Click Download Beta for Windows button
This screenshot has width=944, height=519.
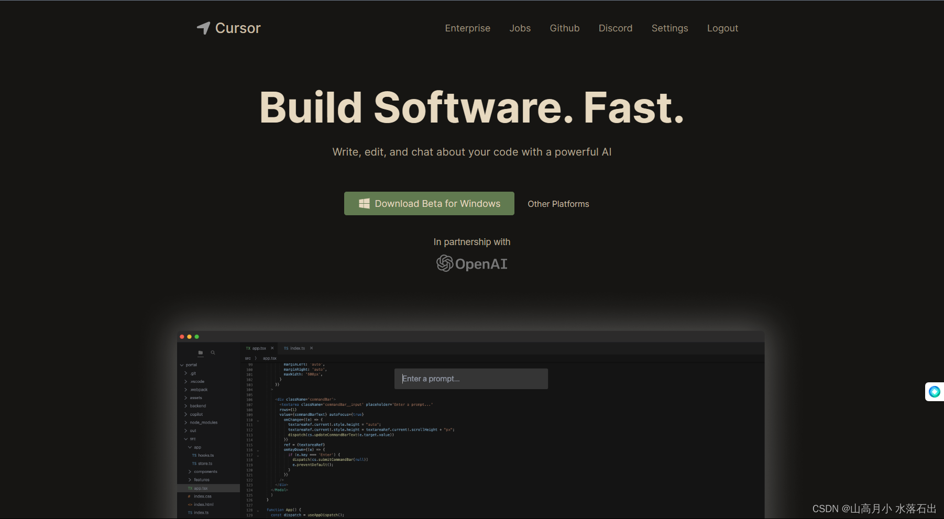pyautogui.click(x=429, y=203)
